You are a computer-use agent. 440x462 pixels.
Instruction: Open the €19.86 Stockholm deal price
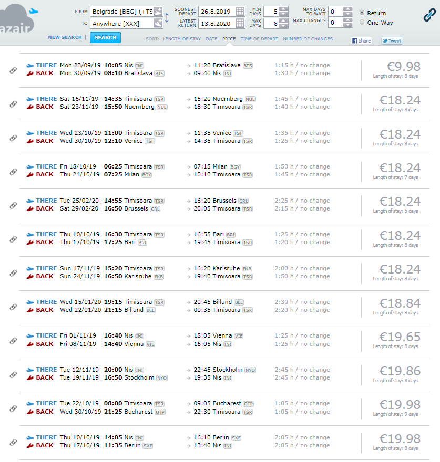[x=400, y=371]
